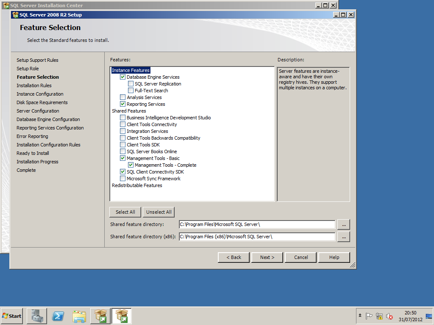Check Client Tools Connectivity

pyautogui.click(x=122, y=124)
